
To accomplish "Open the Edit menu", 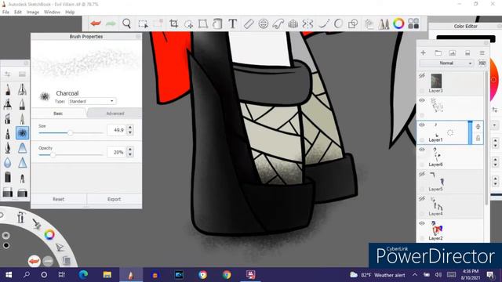I will pos(18,13).
